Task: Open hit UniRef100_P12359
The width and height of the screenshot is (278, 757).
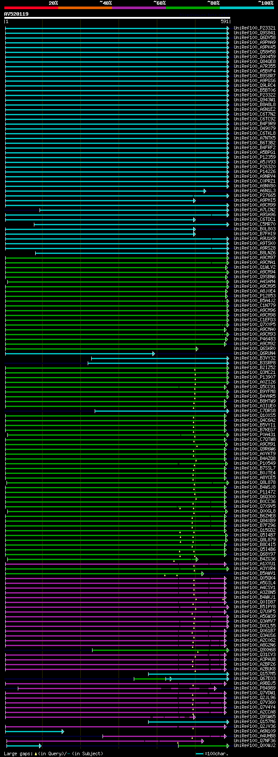Action: (x=255, y=157)
